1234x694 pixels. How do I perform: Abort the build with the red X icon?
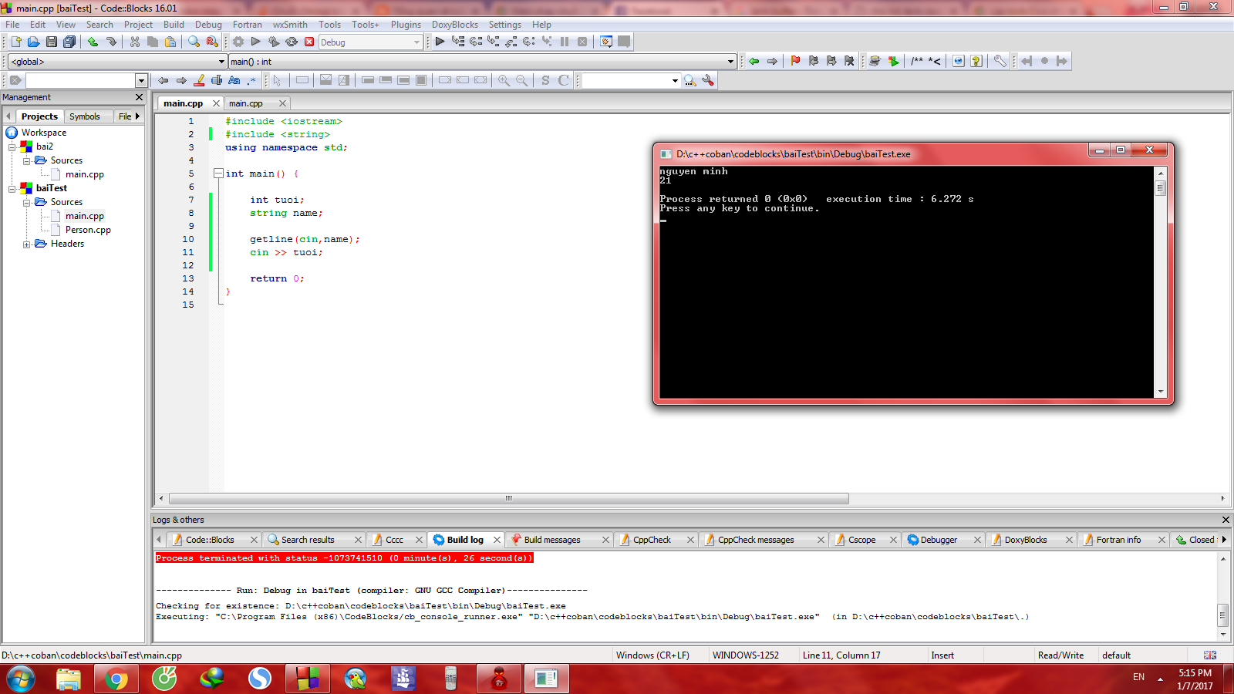click(309, 42)
